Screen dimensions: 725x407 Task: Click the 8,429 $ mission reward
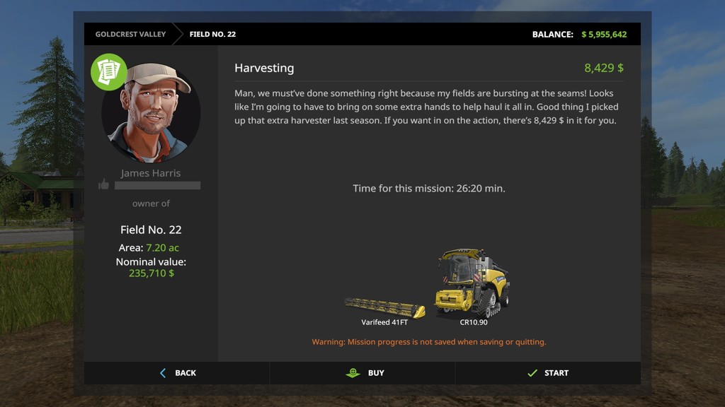(604, 68)
